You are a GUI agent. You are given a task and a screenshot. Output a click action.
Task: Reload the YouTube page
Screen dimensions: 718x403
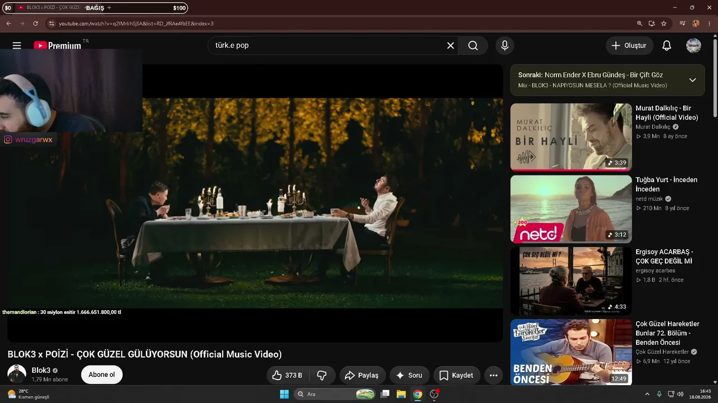click(35, 24)
